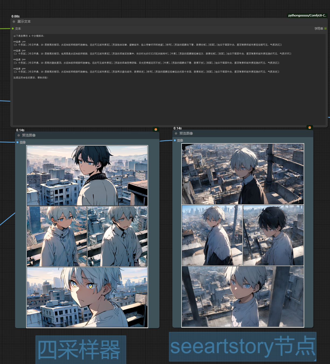Select the seeartstory节点 group label
The width and height of the screenshot is (330, 364).
pyautogui.click(x=243, y=347)
